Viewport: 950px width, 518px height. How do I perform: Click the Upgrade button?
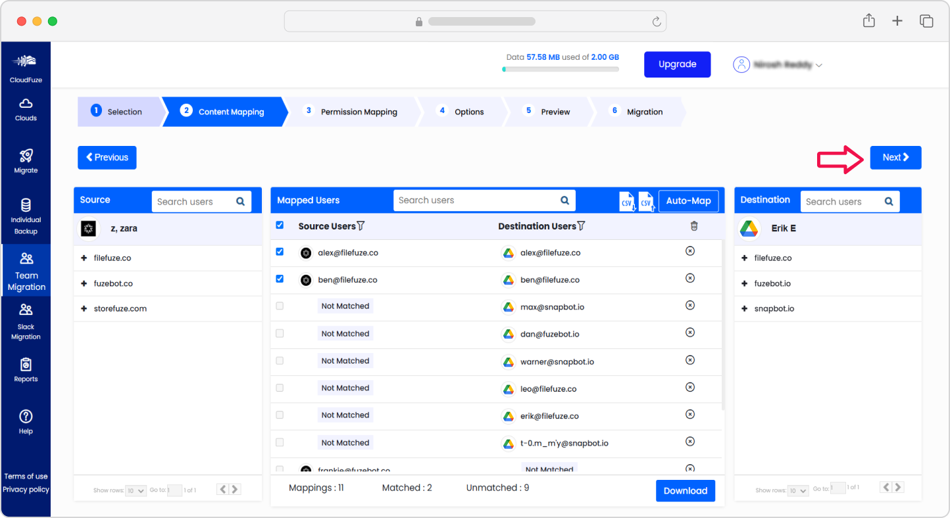(677, 64)
